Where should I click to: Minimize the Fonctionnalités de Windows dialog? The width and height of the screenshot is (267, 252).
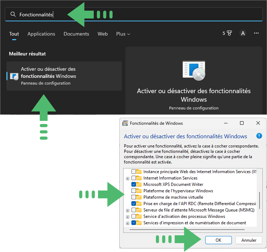[226, 123]
